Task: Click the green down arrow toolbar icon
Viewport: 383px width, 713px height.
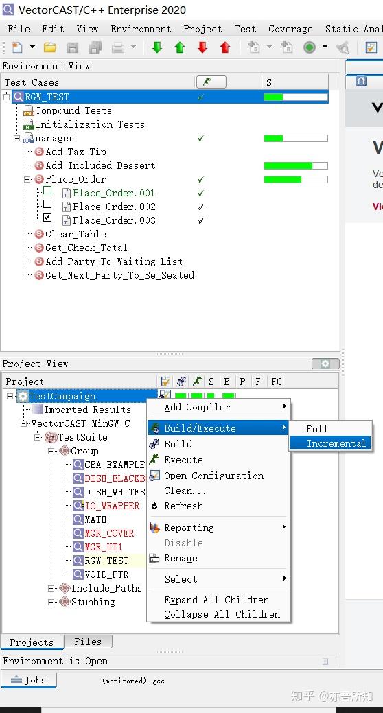Action: tap(157, 47)
